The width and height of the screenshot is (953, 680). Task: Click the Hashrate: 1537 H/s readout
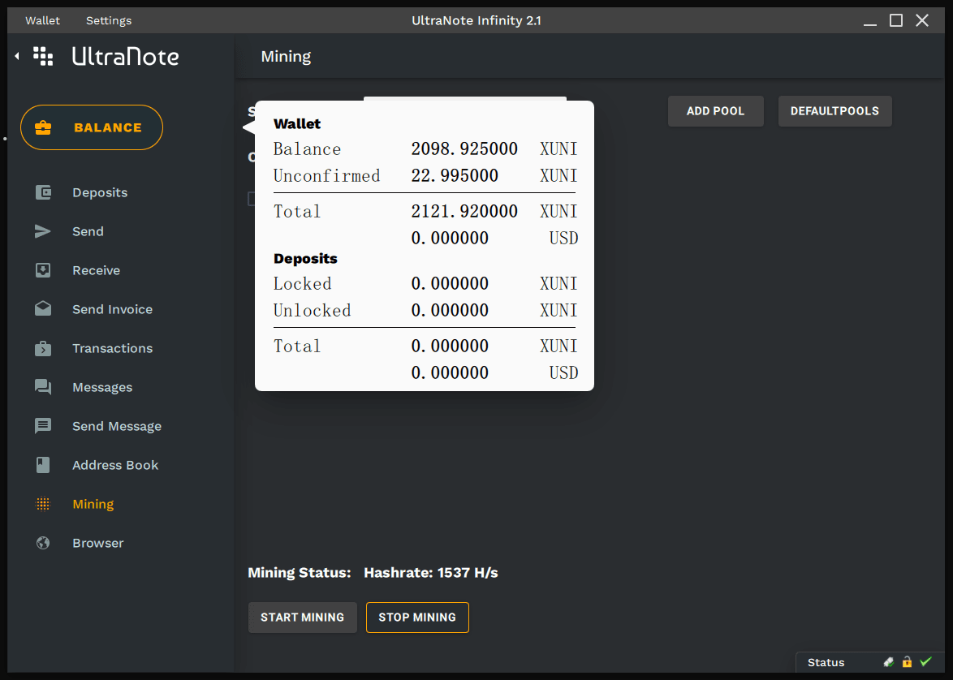tap(431, 573)
